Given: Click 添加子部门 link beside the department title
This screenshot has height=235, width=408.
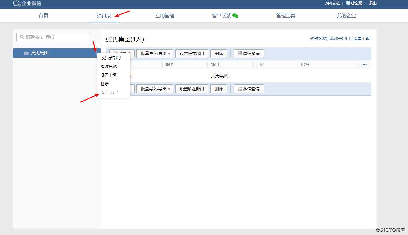Looking at the screenshot, I should coord(340,39).
